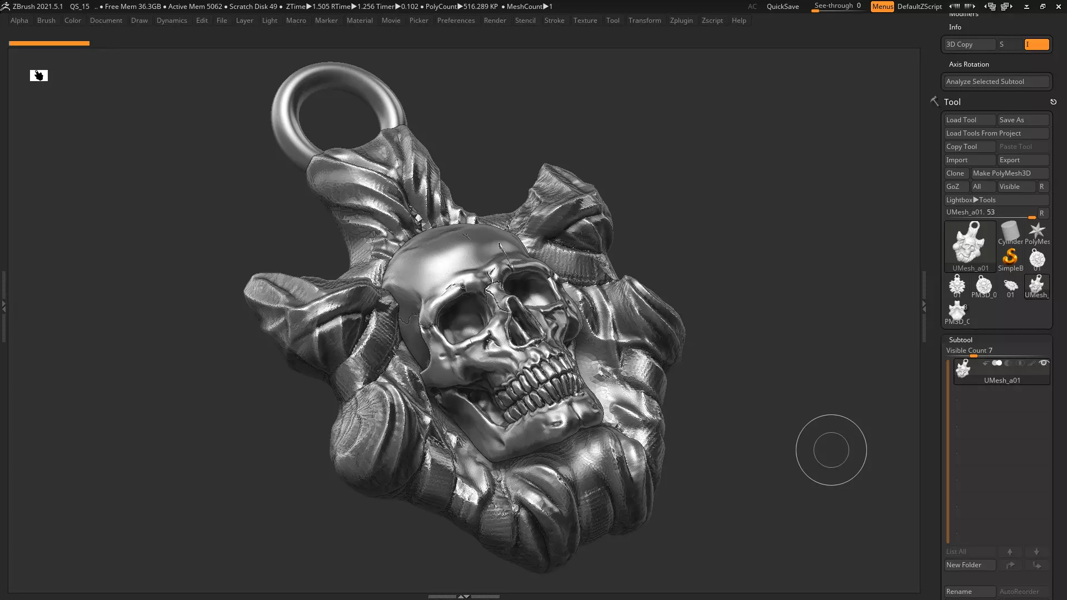Click the folder move-up curved arrow
The height and width of the screenshot is (600, 1067).
pos(1010,565)
